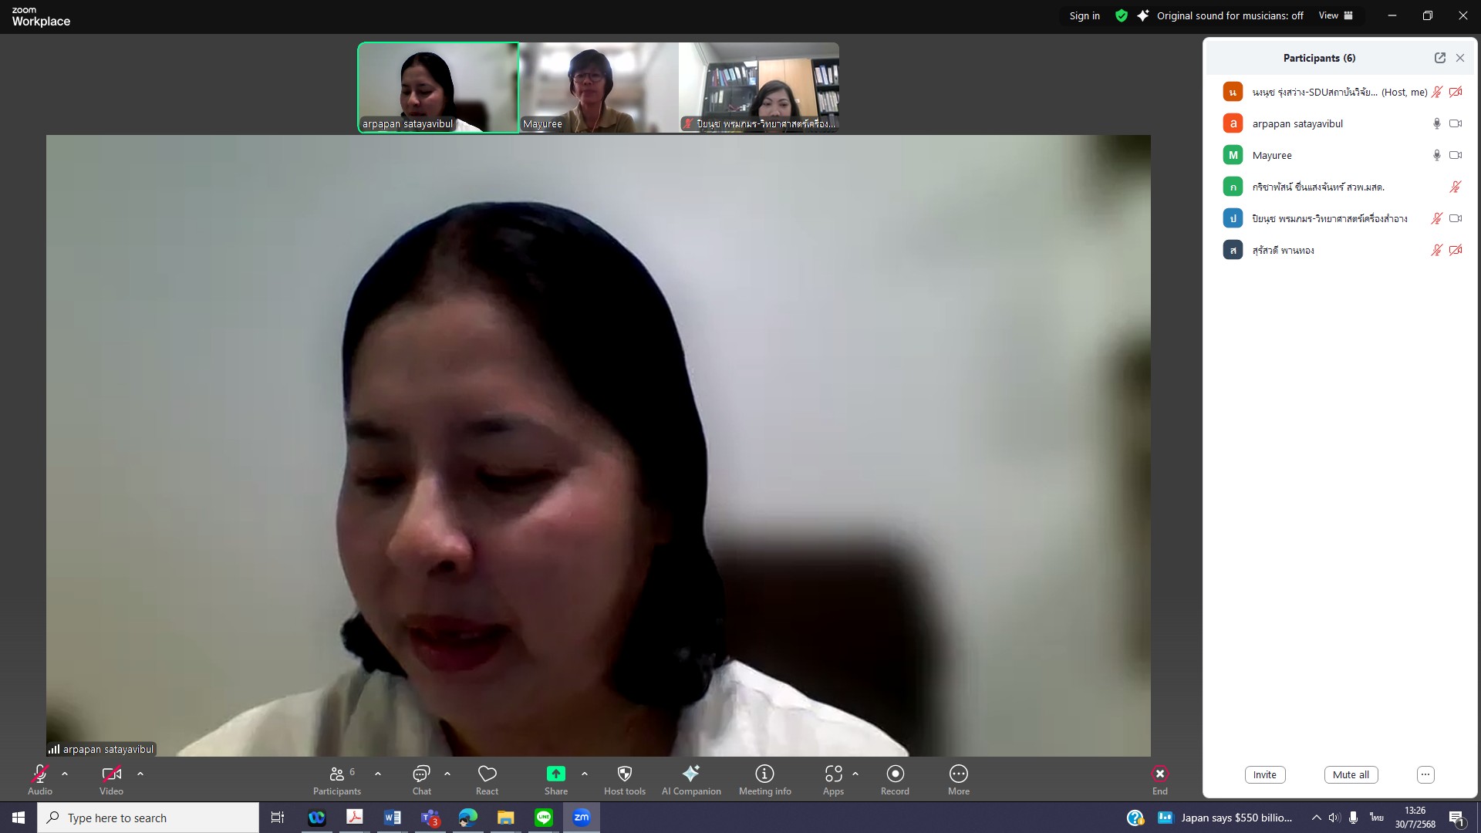1481x833 pixels.
Task: Open Host tools
Action: pos(625,780)
